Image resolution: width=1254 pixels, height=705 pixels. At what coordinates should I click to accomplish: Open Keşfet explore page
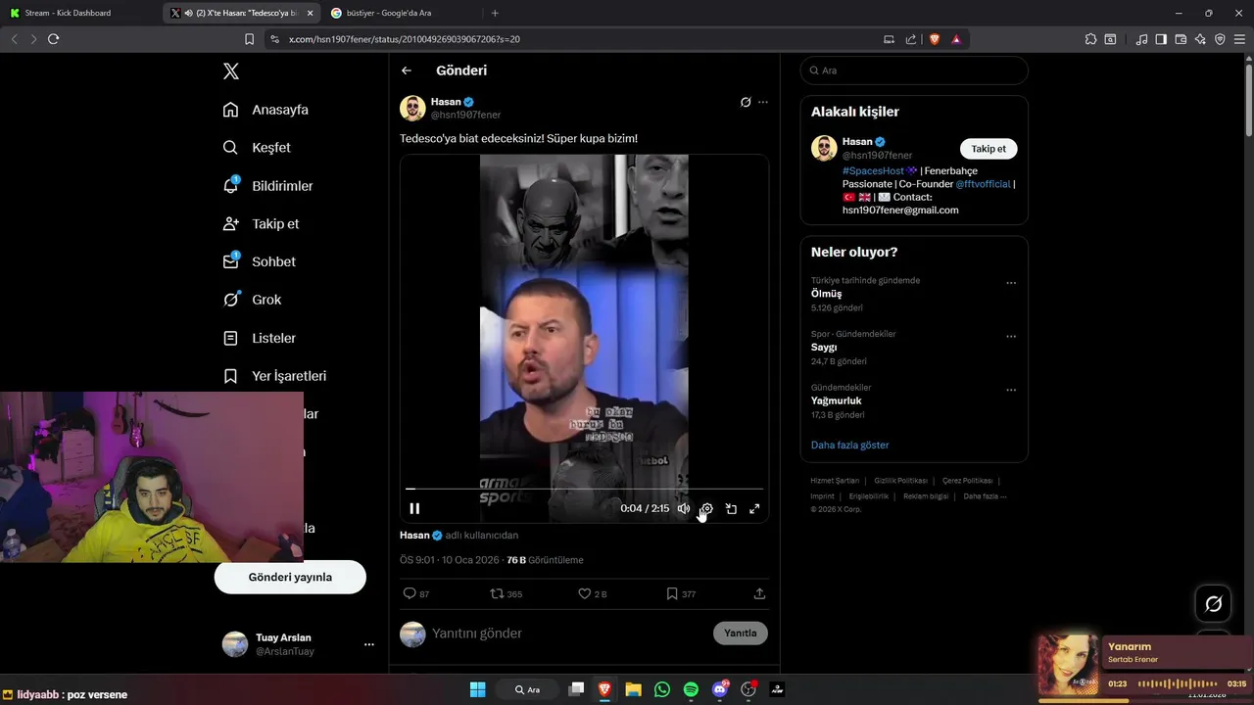click(x=257, y=148)
